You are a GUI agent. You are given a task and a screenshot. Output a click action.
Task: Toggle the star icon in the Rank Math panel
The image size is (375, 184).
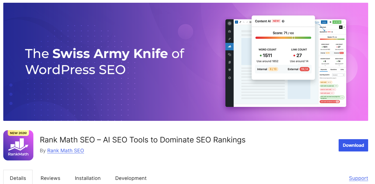pyautogui.click(x=341, y=27)
